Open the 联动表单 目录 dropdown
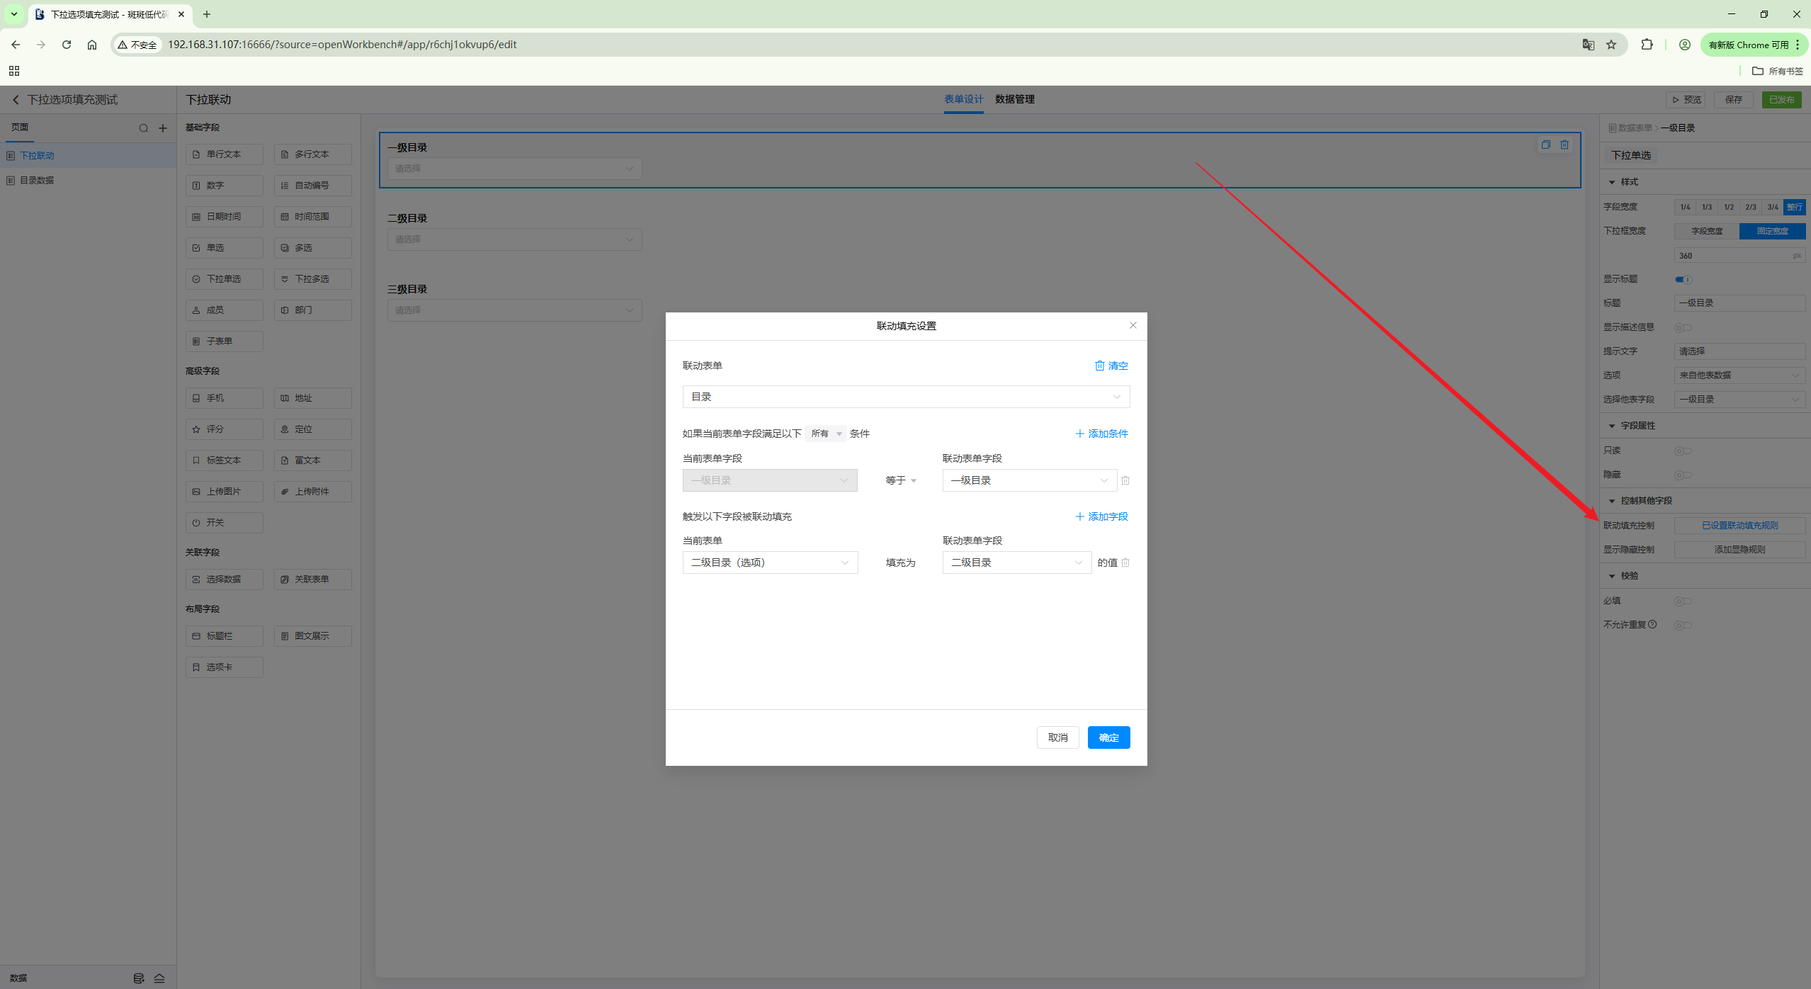 click(x=905, y=397)
